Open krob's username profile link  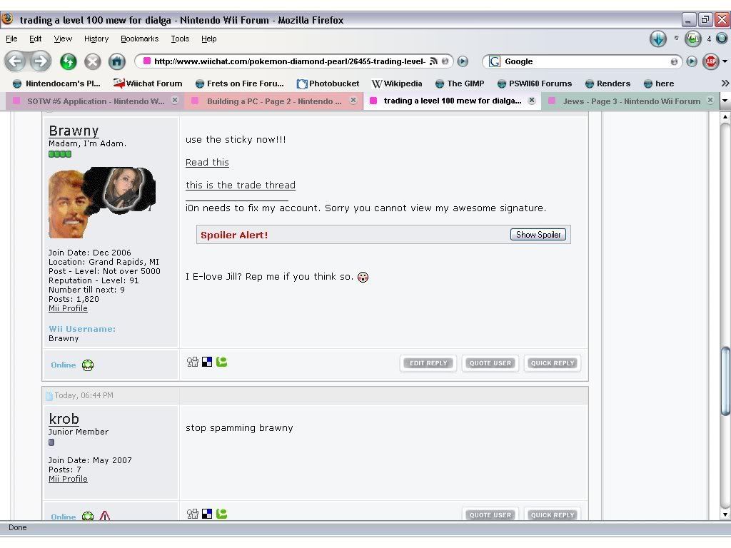coord(64,418)
